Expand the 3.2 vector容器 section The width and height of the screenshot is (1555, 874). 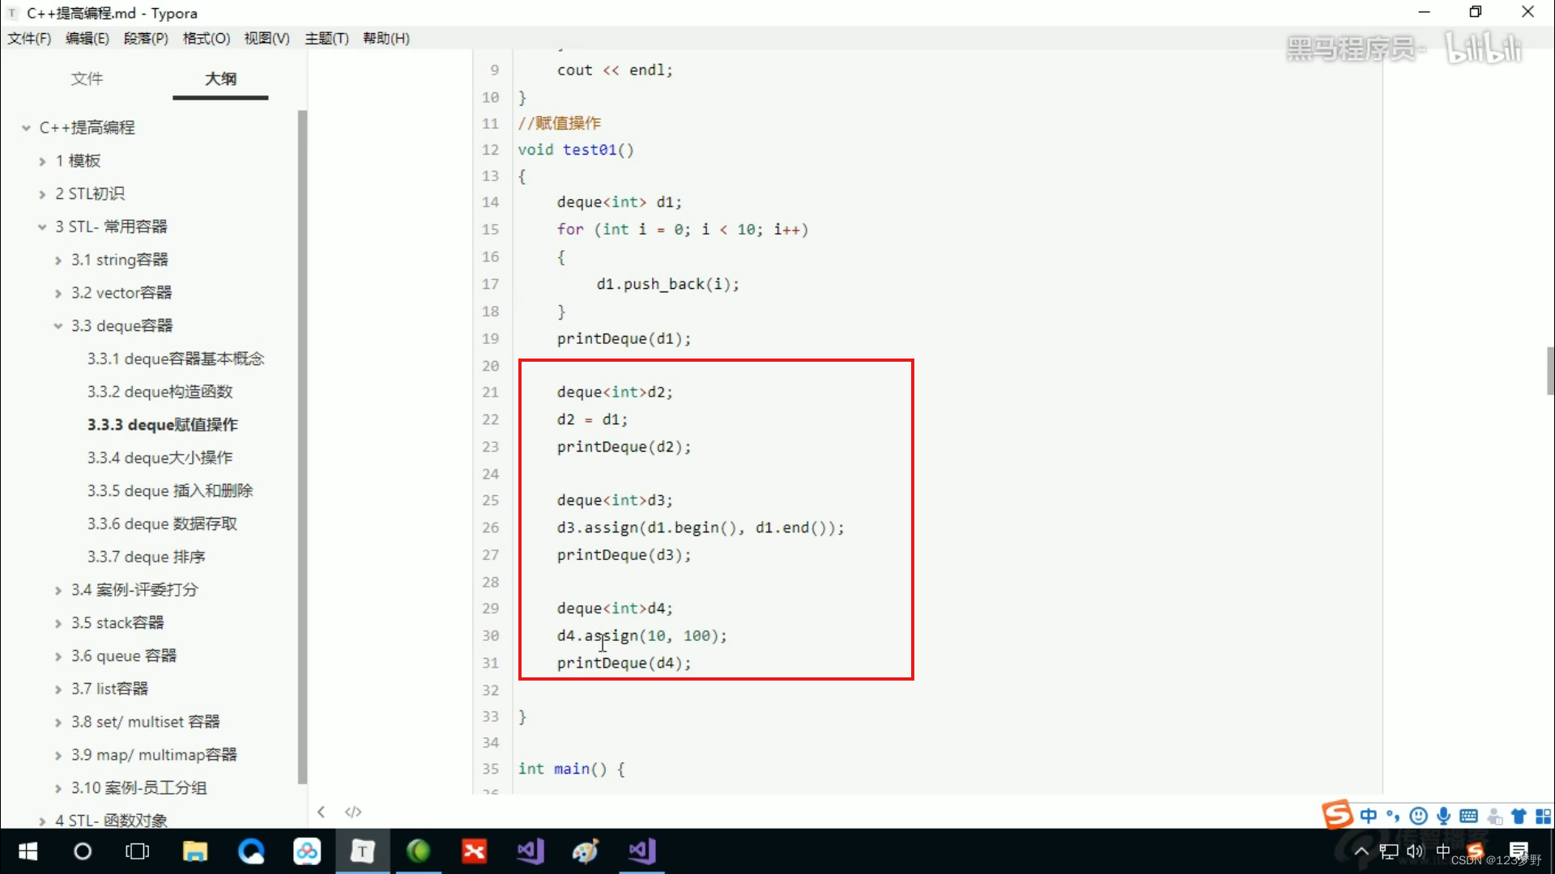click(58, 293)
